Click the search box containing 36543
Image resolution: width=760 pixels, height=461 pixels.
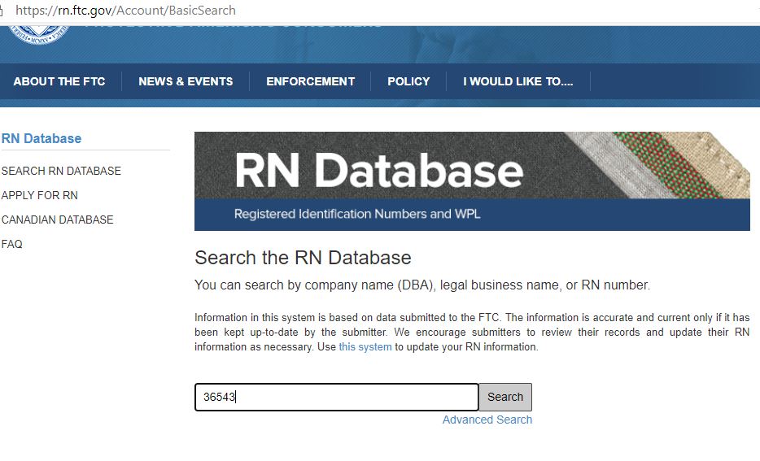(336, 397)
